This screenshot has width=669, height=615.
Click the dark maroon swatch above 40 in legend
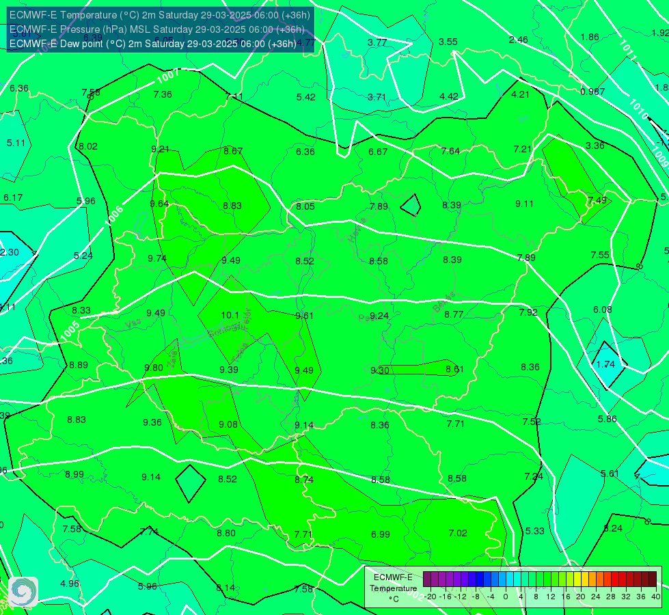tap(653, 579)
